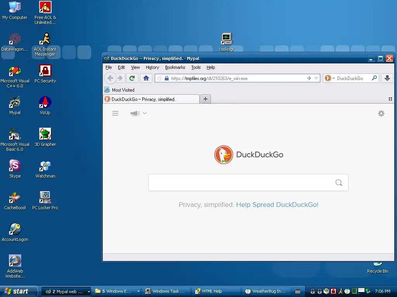Select the AddWeb Website desktop icon
Viewport: 397px width, 297px height.
[15, 266]
